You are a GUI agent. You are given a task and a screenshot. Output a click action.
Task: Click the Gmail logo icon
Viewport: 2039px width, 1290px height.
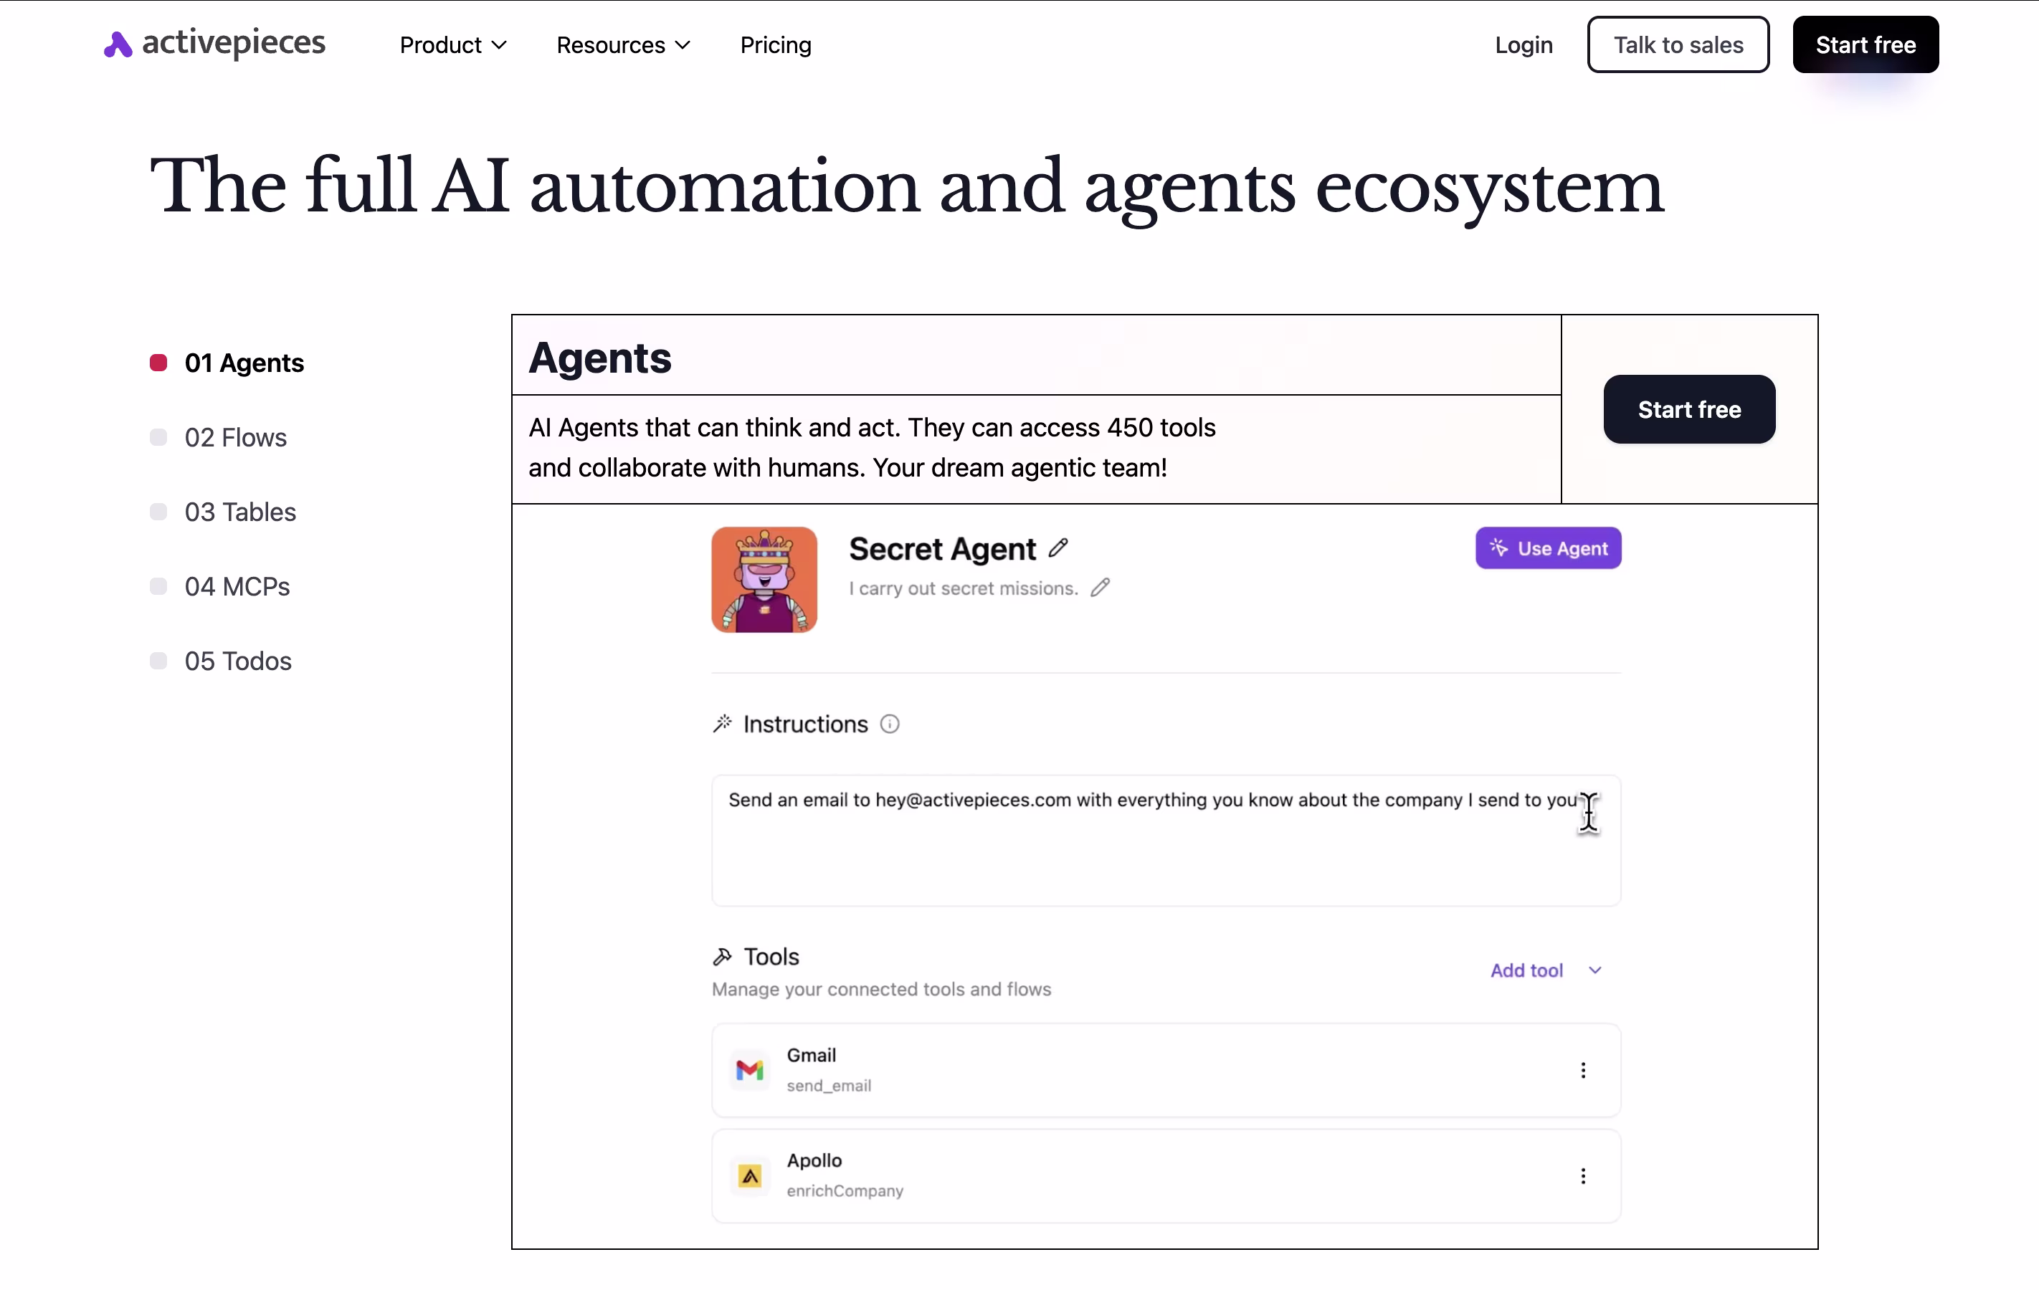(749, 1070)
